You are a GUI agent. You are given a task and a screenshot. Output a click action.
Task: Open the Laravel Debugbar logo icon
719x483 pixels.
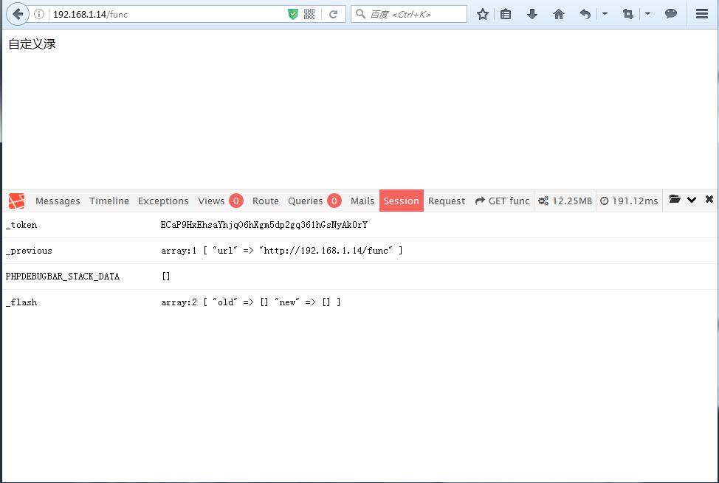coord(16,200)
